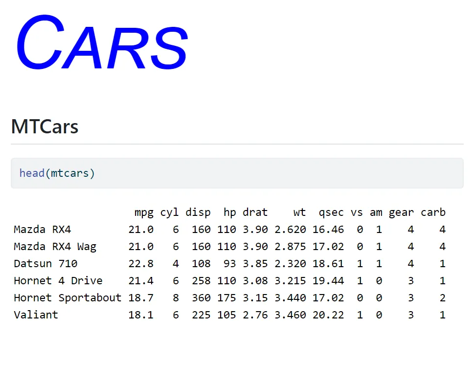Click the blue Cars title
The height and width of the screenshot is (380, 474).
click(x=102, y=42)
